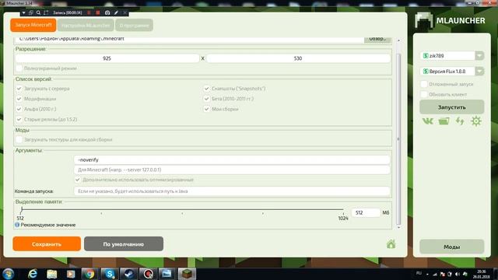Click the game directory path field

189,39
